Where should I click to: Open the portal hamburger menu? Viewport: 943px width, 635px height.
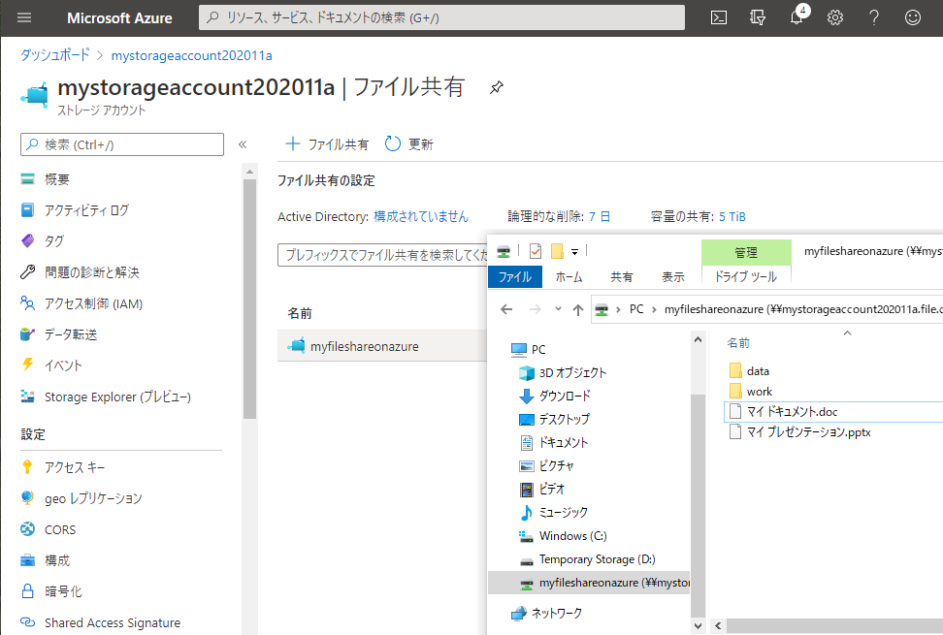click(24, 16)
